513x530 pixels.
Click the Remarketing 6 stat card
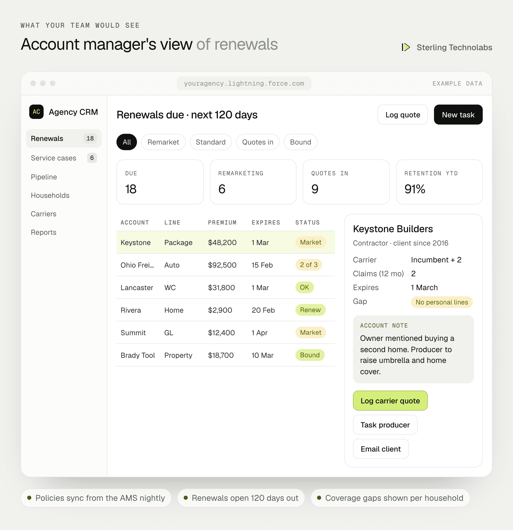click(x=253, y=182)
